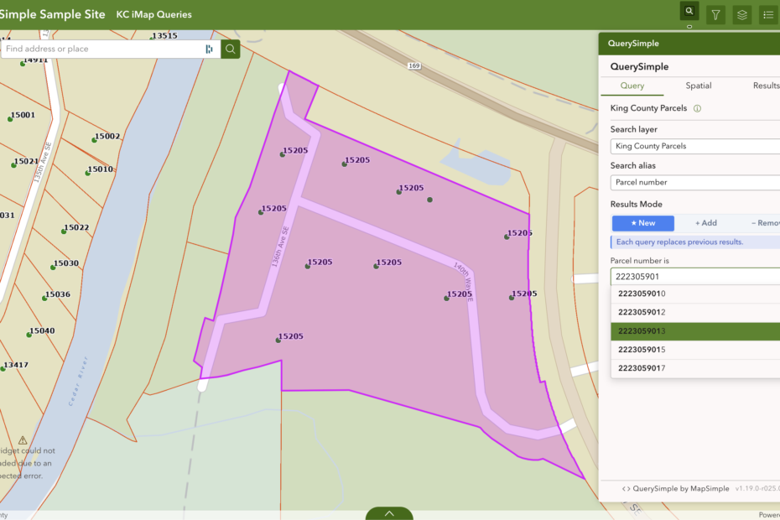Viewport: 780px width, 520px height.
Task: Expand the bottom panel chevron
Action: pos(389,512)
